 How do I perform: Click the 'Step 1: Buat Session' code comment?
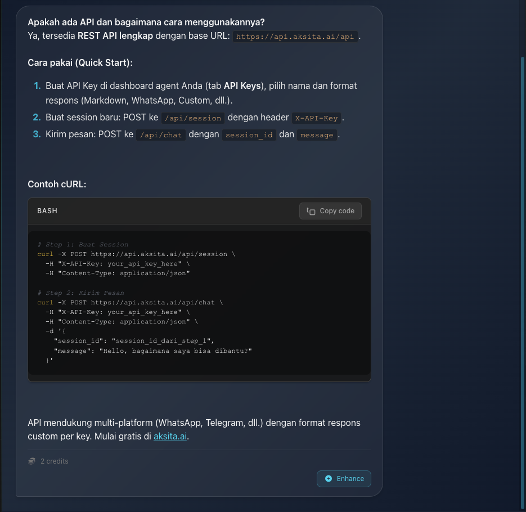pyautogui.click(x=83, y=245)
